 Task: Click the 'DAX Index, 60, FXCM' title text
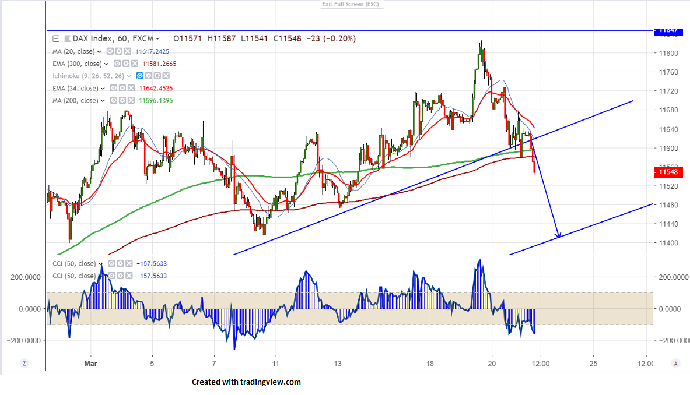113,38
